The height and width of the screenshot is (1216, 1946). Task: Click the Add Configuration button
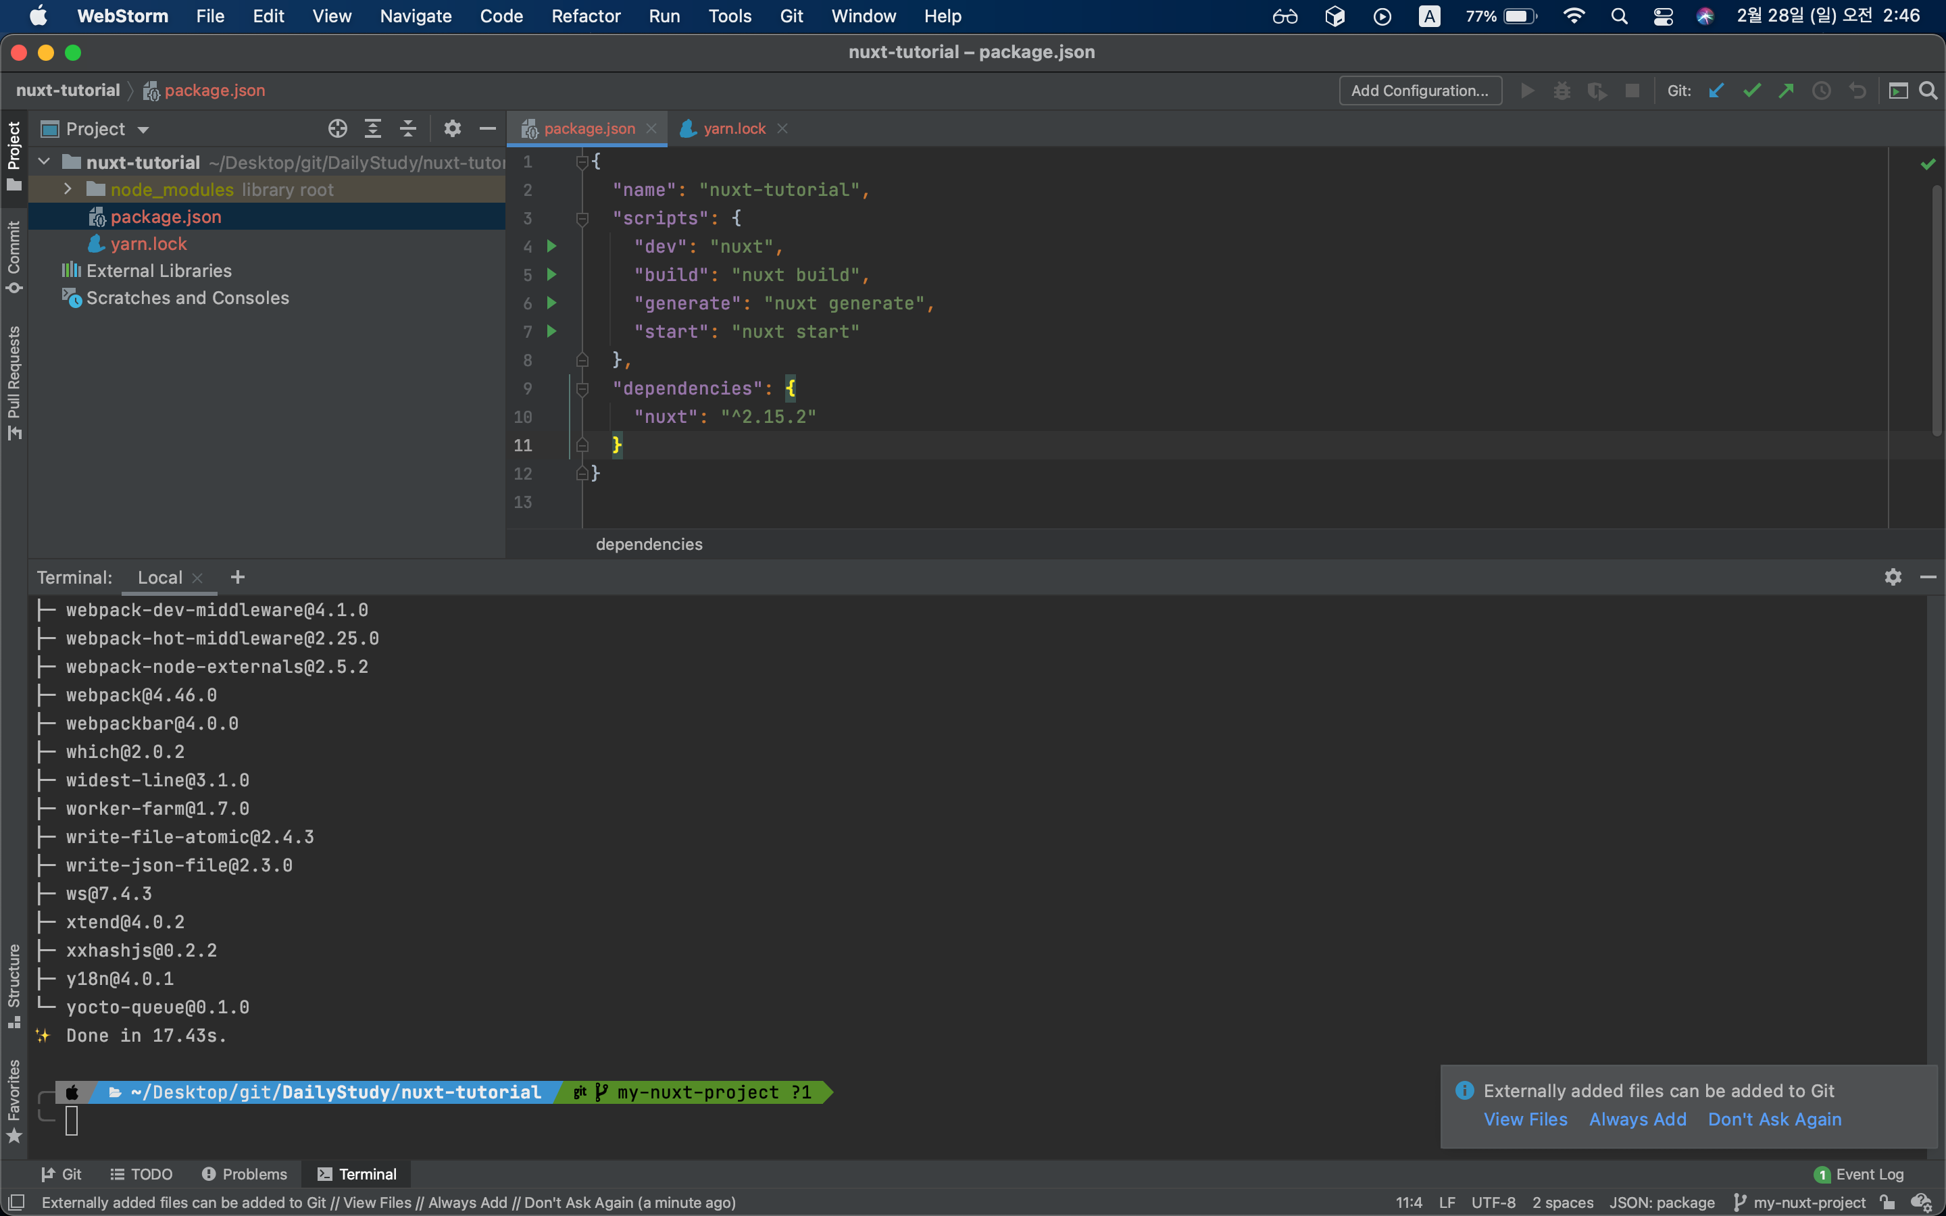(1419, 91)
